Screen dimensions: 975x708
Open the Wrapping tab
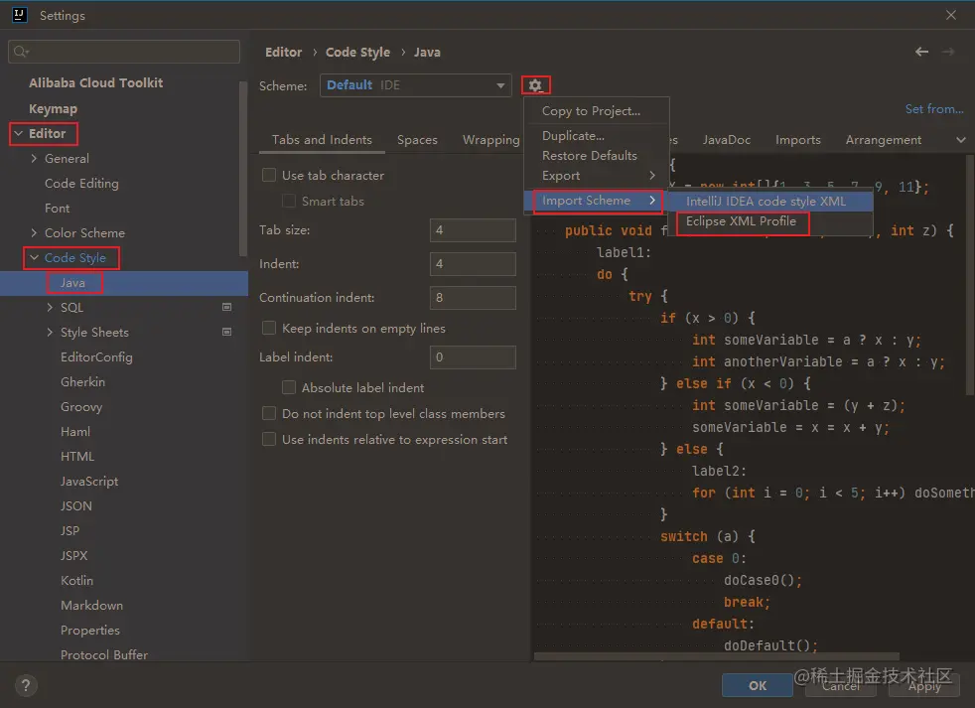(490, 140)
